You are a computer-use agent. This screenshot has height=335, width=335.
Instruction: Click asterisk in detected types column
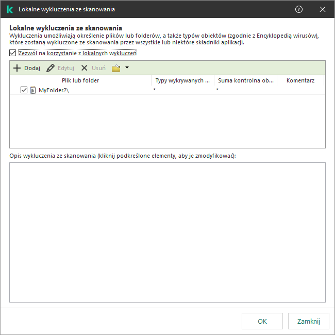pyautogui.click(x=154, y=90)
